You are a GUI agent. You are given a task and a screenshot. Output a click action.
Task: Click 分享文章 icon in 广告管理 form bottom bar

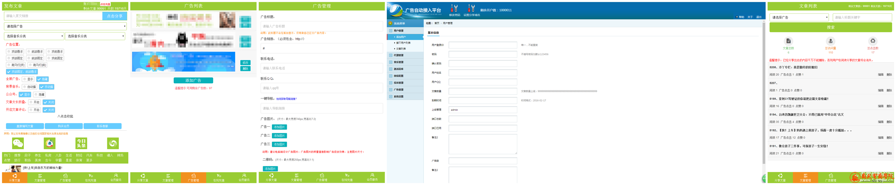tap(271, 176)
